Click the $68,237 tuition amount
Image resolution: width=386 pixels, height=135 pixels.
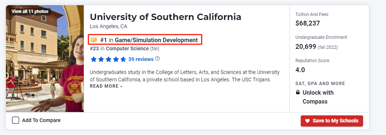[307, 23]
